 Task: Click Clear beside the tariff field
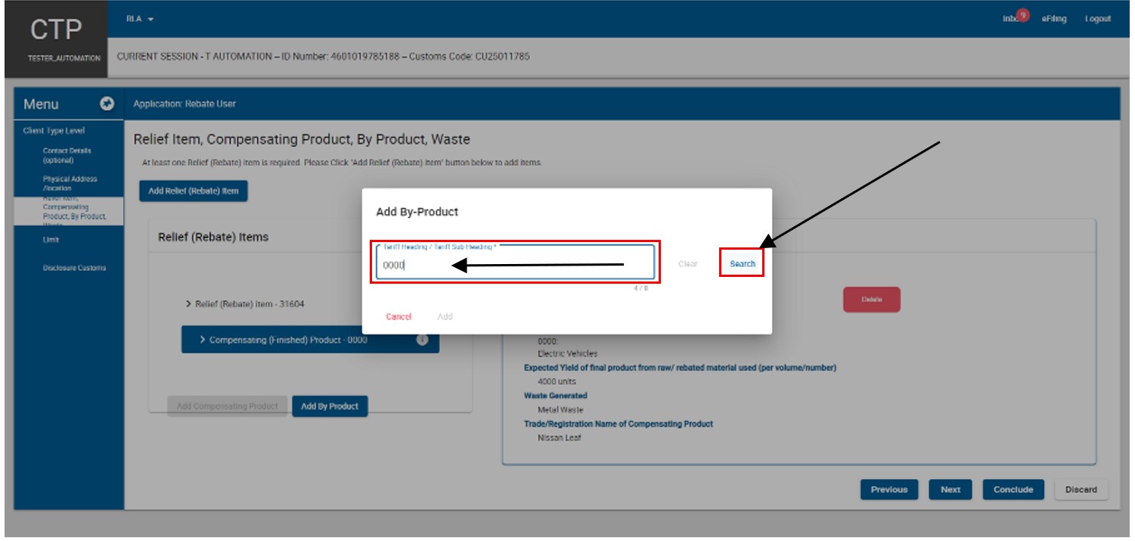point(687,264)
